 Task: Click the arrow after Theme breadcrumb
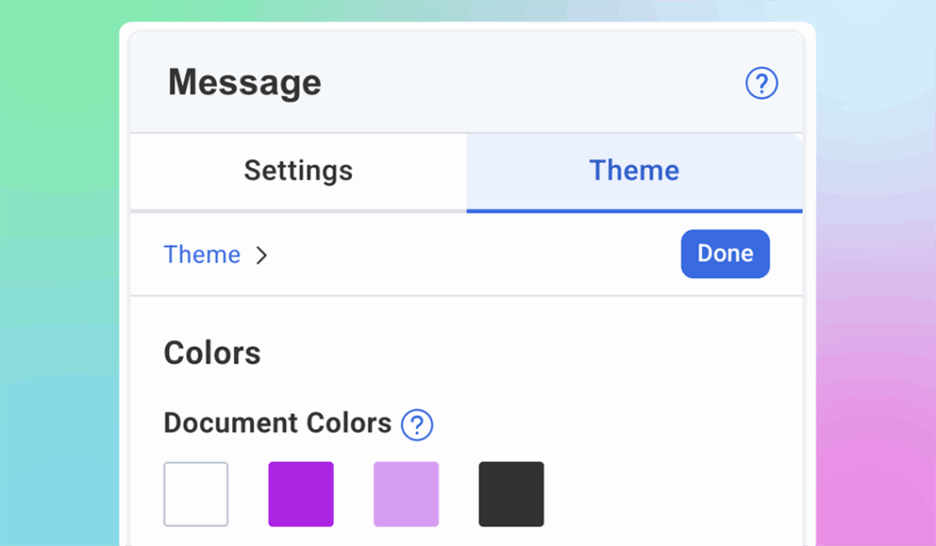[262, 256]
